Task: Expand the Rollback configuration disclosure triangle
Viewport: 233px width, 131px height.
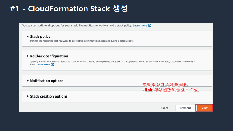Action: click(27, 56)
